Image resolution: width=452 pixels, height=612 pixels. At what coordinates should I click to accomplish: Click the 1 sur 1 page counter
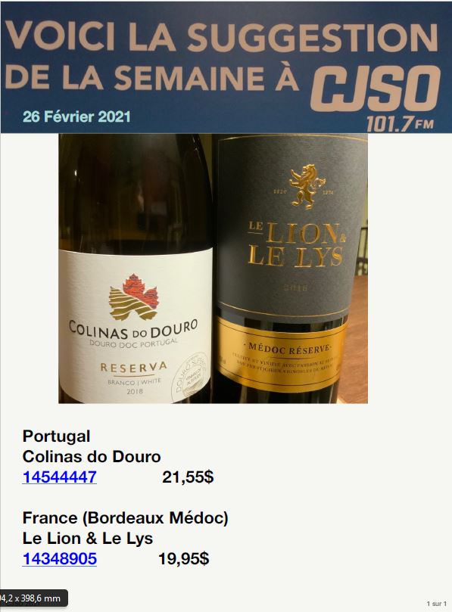[436, 604]
